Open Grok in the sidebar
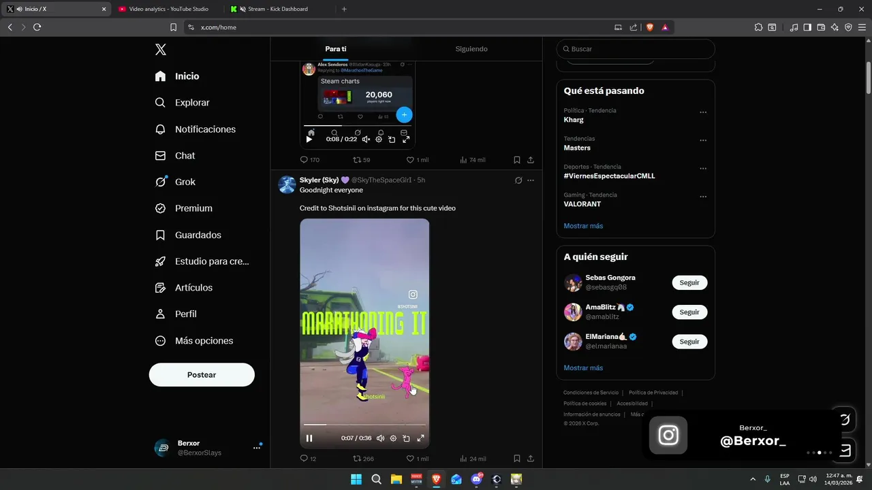The height and width of the screenshot is (490, 872). coord(175,182)
